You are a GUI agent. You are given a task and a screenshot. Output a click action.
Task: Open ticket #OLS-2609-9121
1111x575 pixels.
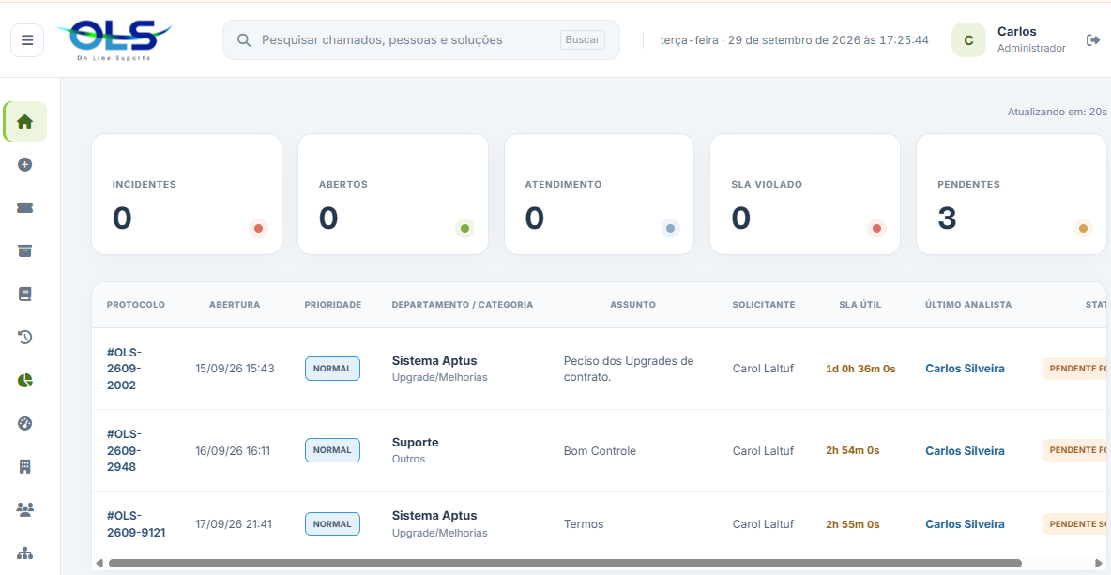point(136,524)
